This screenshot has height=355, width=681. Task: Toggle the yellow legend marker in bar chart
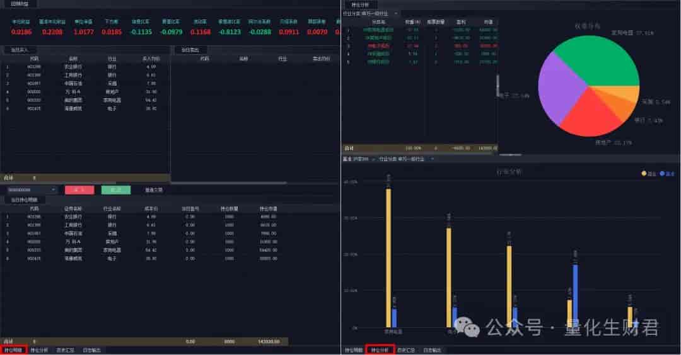click(x=644, y=173)
